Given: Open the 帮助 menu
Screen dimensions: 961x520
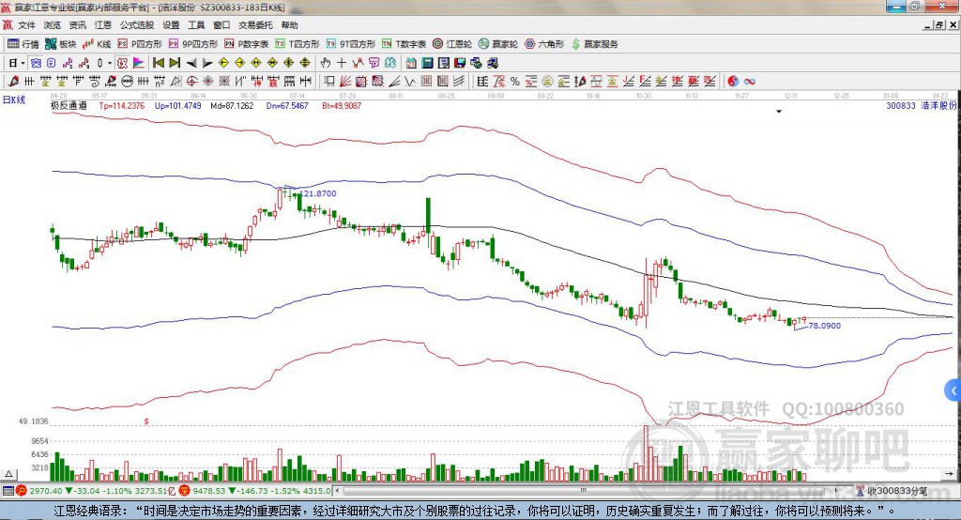Looking at the screenshot, I should (x=289, y=25).
